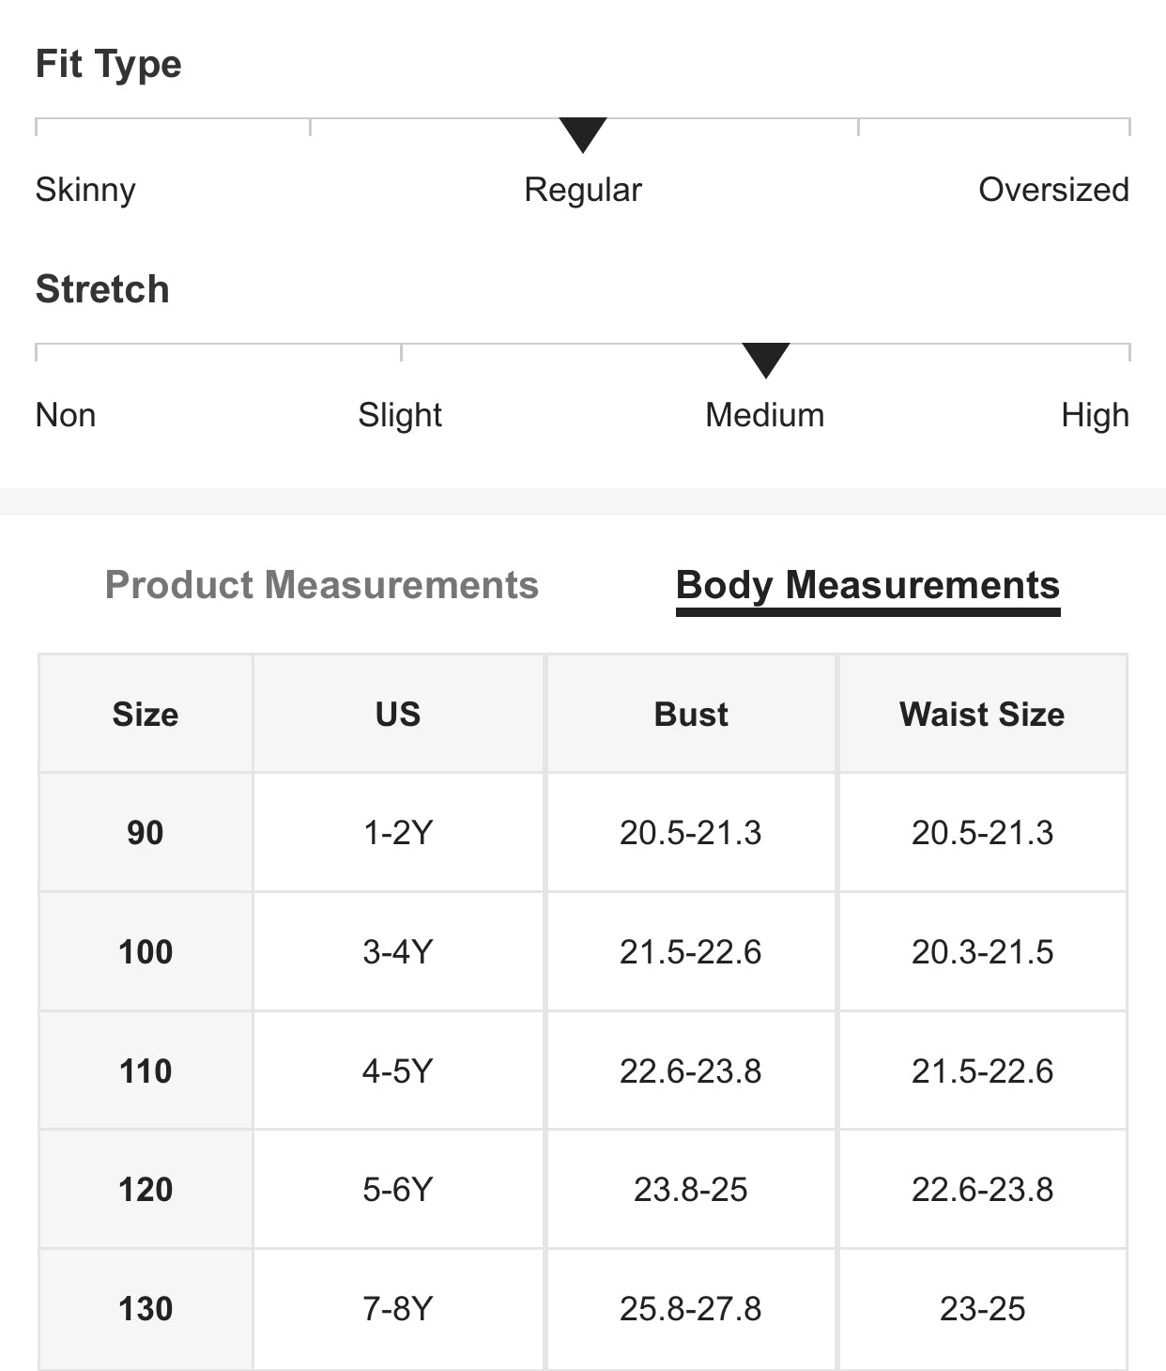Viewport: 1166px width, 1371px height.
Task: Switch to the Product Measurements tab
Action: coord(321,585)
